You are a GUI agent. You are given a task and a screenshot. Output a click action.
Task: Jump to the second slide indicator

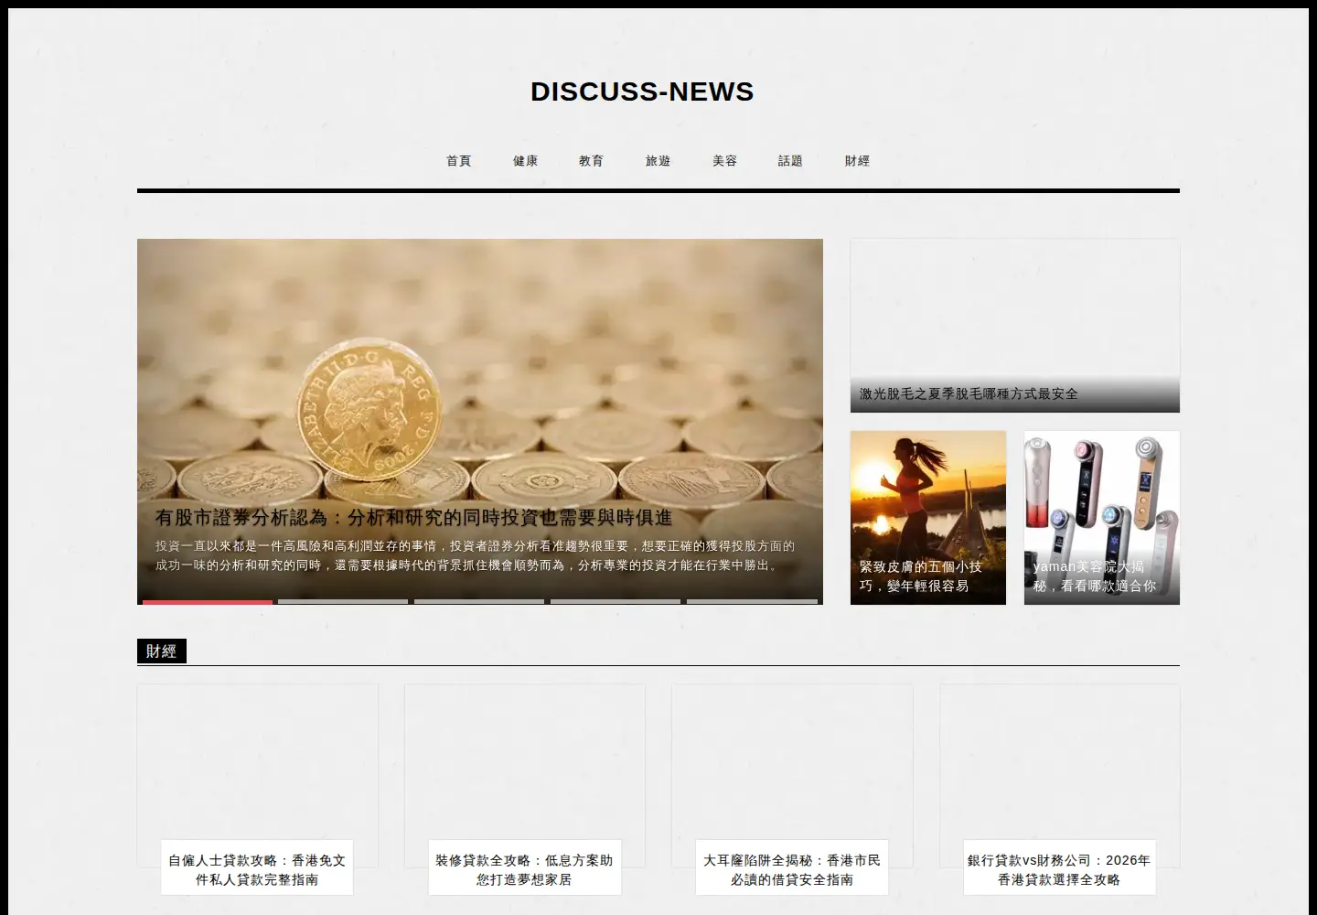point(343,602)
